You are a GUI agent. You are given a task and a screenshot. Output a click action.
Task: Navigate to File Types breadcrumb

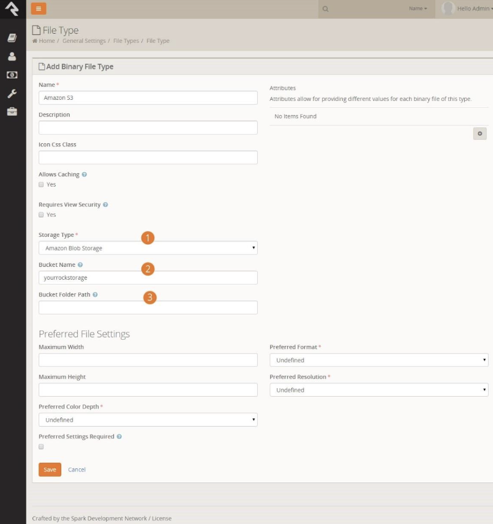[126, 41]
